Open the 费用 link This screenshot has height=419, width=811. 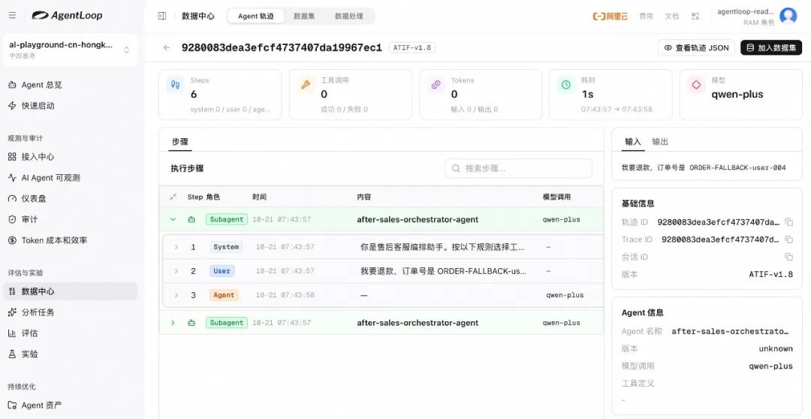click(646, 16)
